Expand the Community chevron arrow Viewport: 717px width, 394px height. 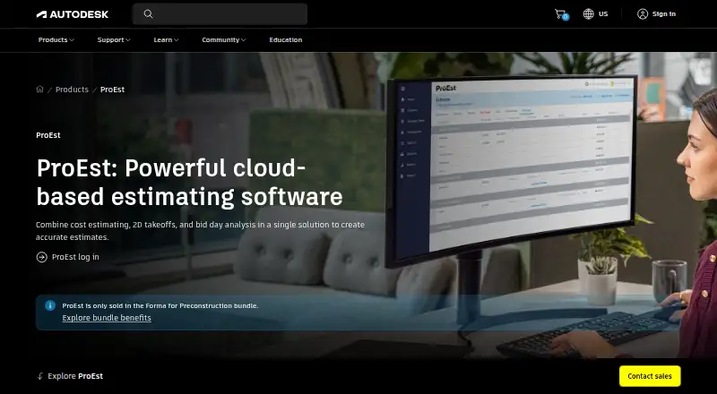[243, 40]
